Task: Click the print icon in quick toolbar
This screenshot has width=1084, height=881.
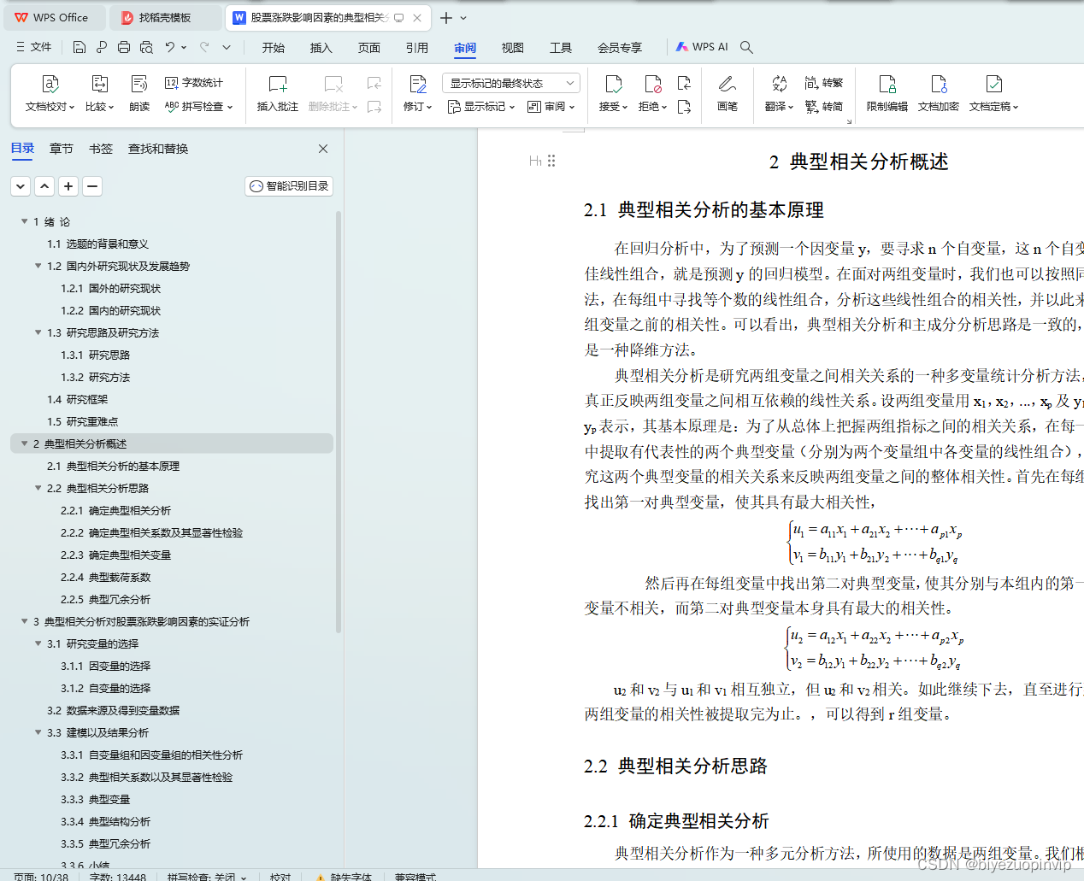Action: (x=124, y=47)
